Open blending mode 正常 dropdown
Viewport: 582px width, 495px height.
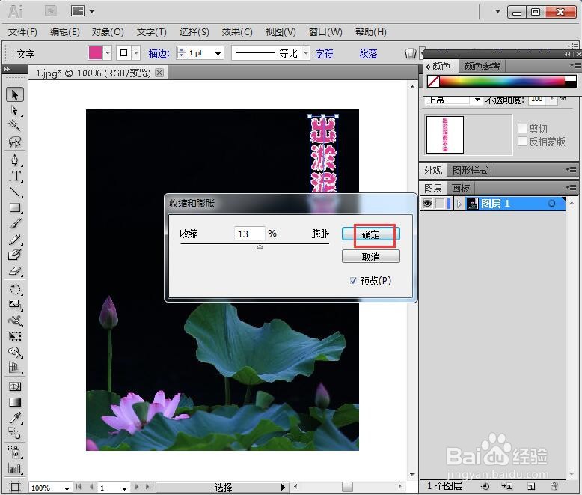(477, 99)
